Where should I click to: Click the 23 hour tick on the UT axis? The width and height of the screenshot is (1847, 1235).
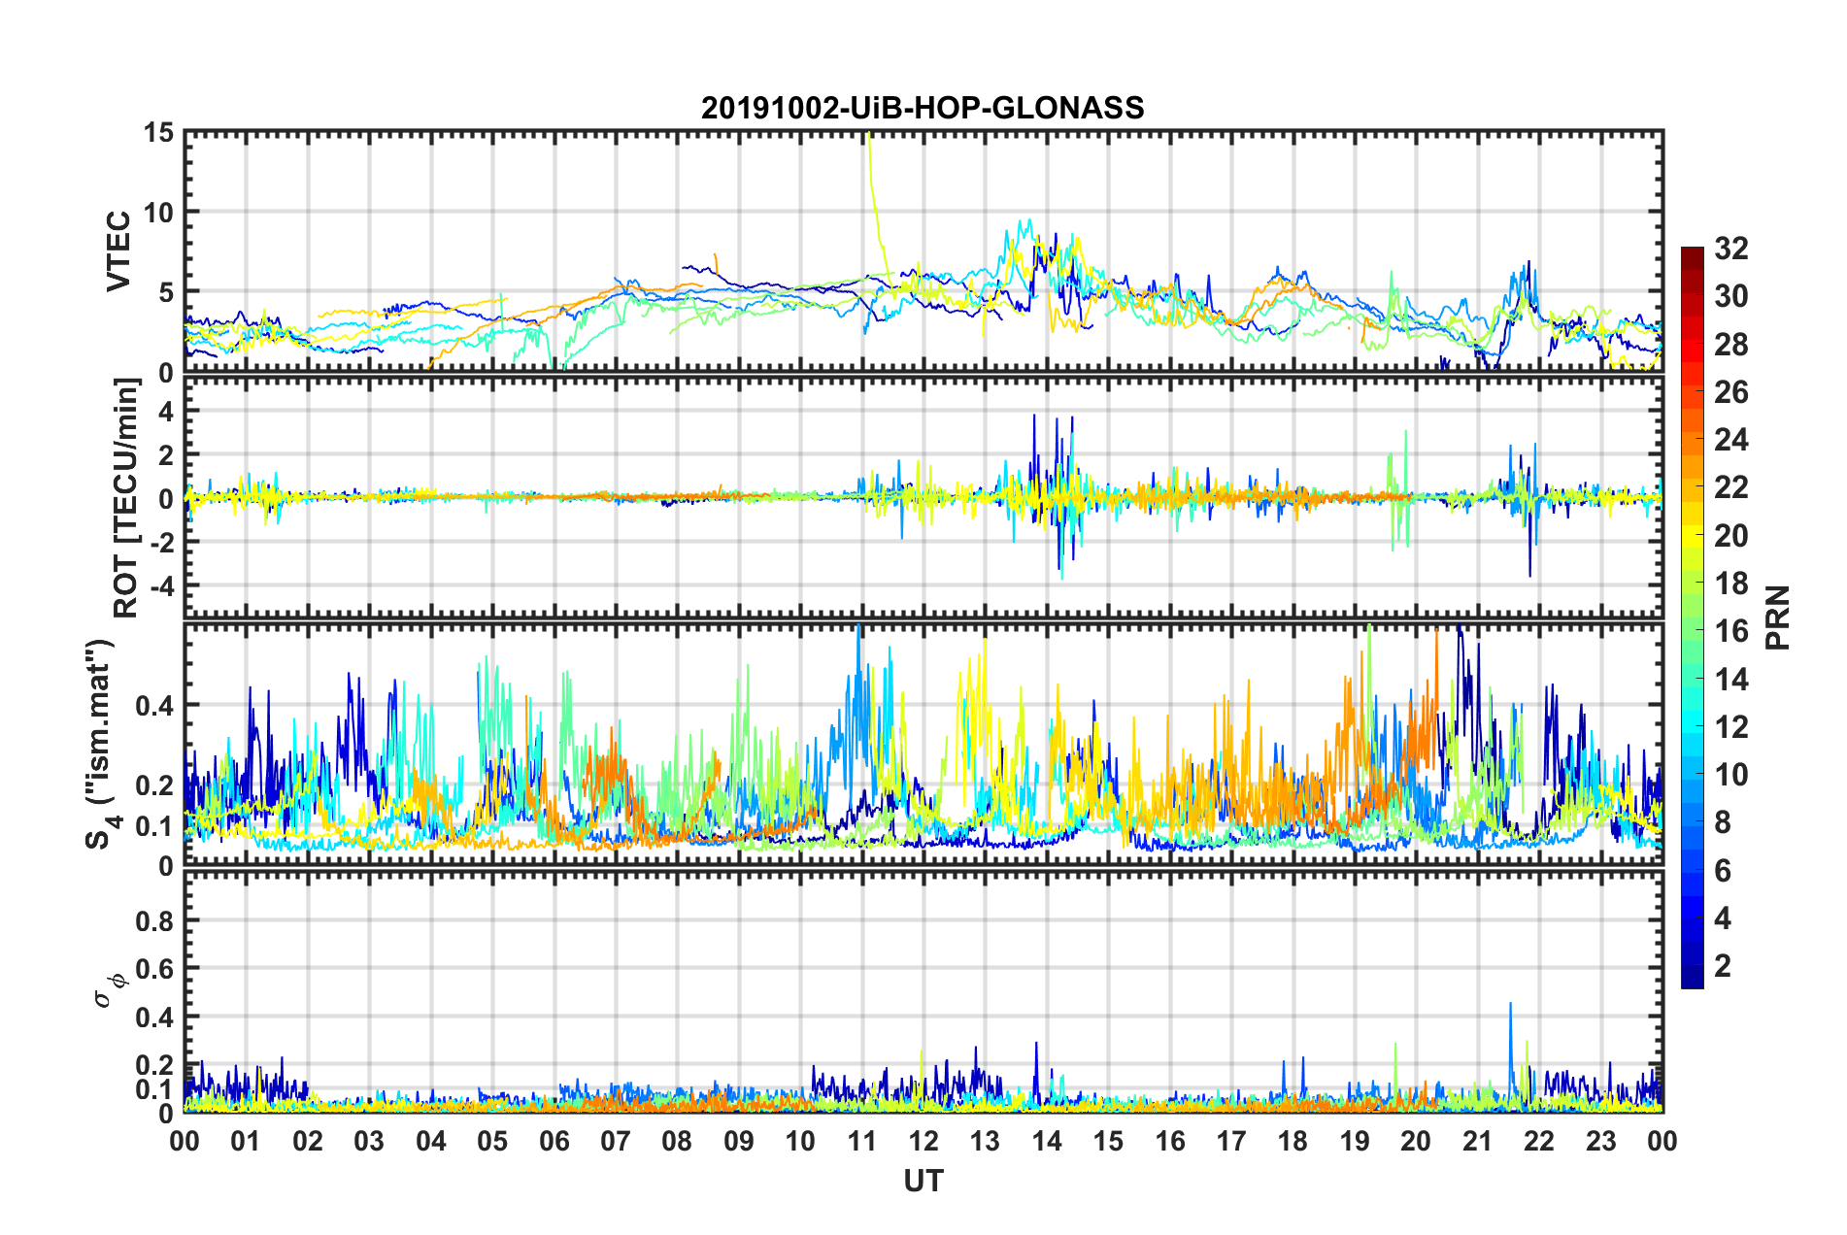tap(1601, 1141)
